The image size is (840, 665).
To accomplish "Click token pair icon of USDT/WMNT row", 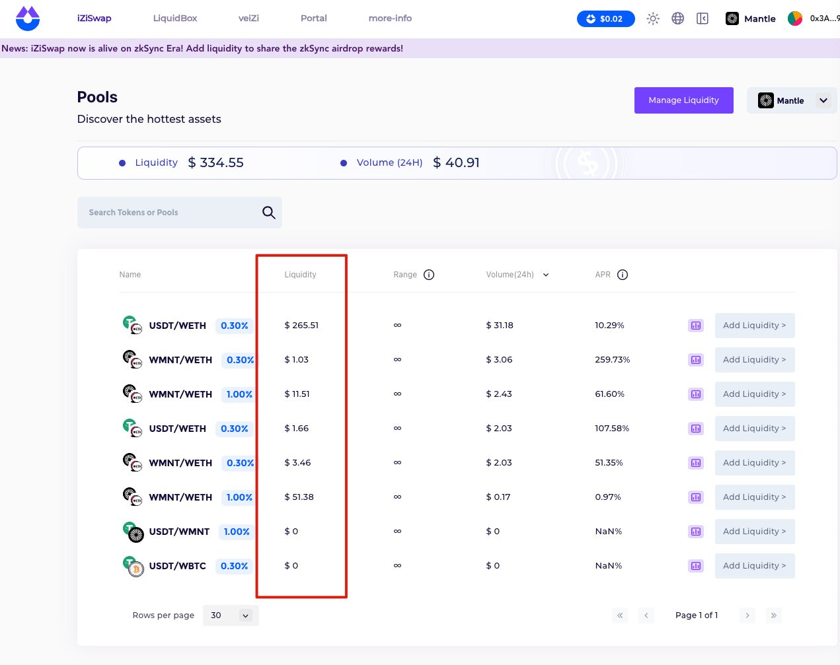I will click(133, 532).
